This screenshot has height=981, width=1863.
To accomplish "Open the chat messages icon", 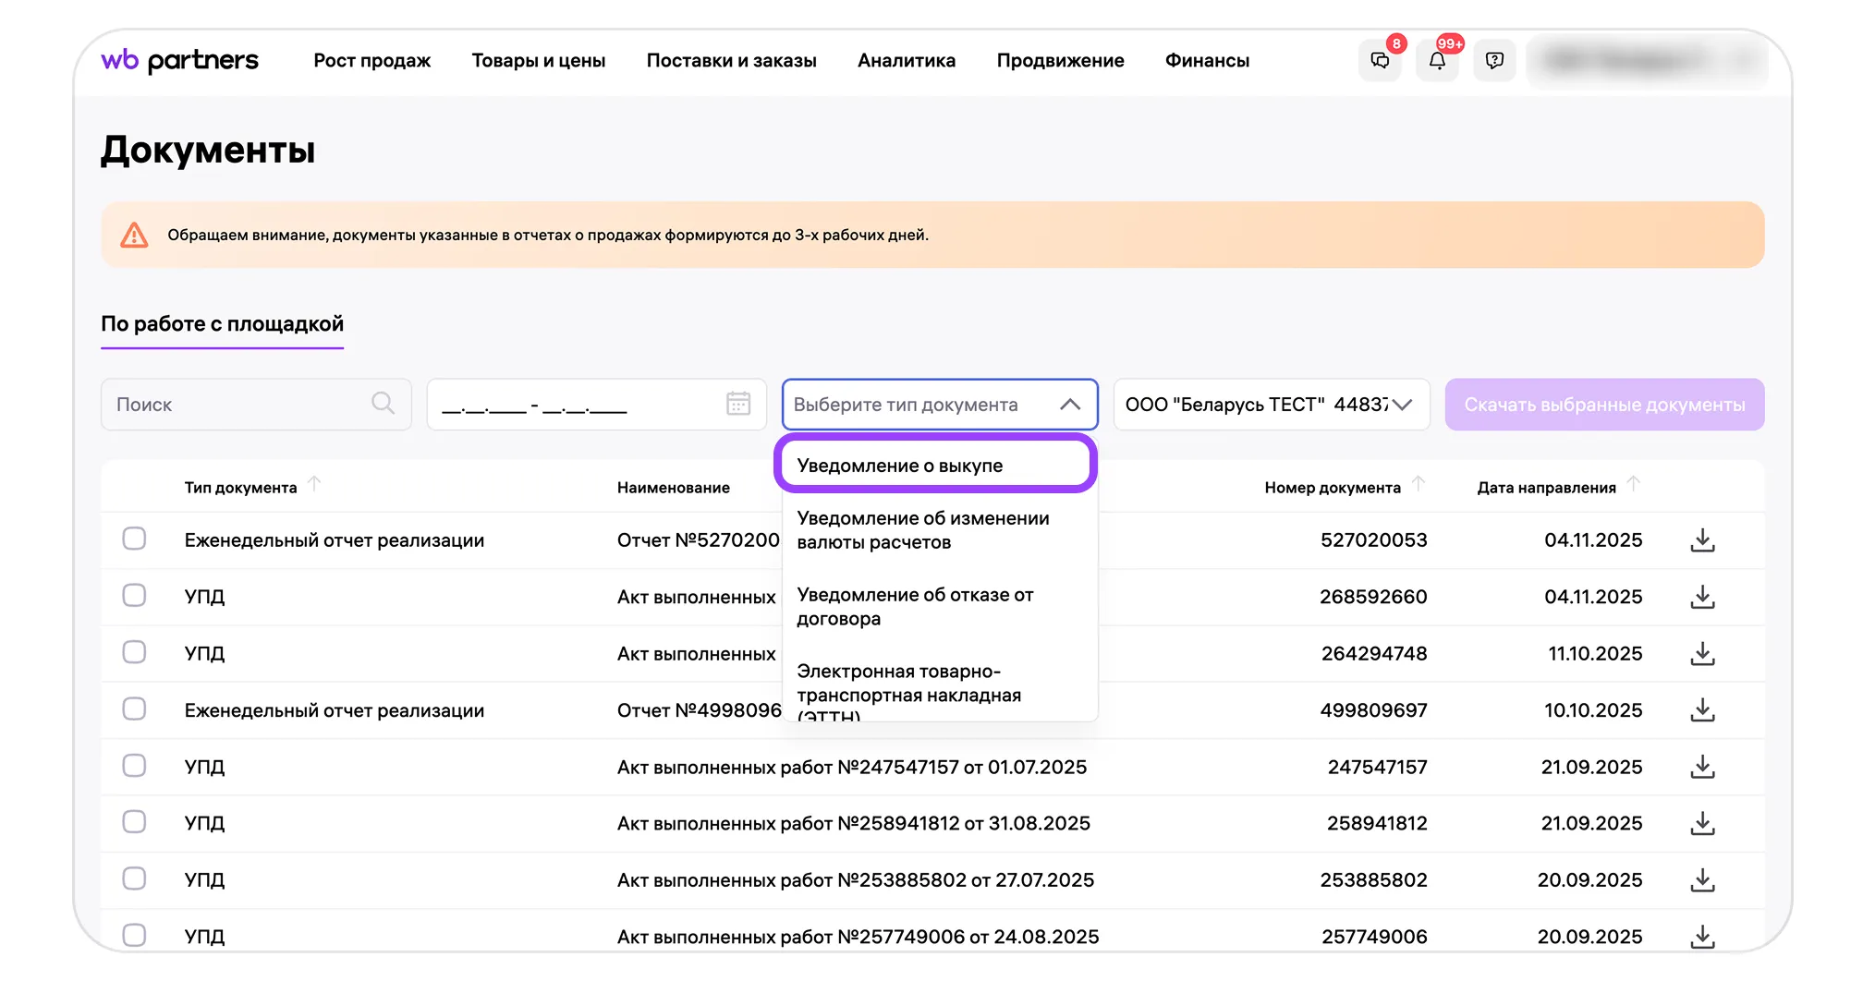I will pyautogui.click(x=1380, y=61).
